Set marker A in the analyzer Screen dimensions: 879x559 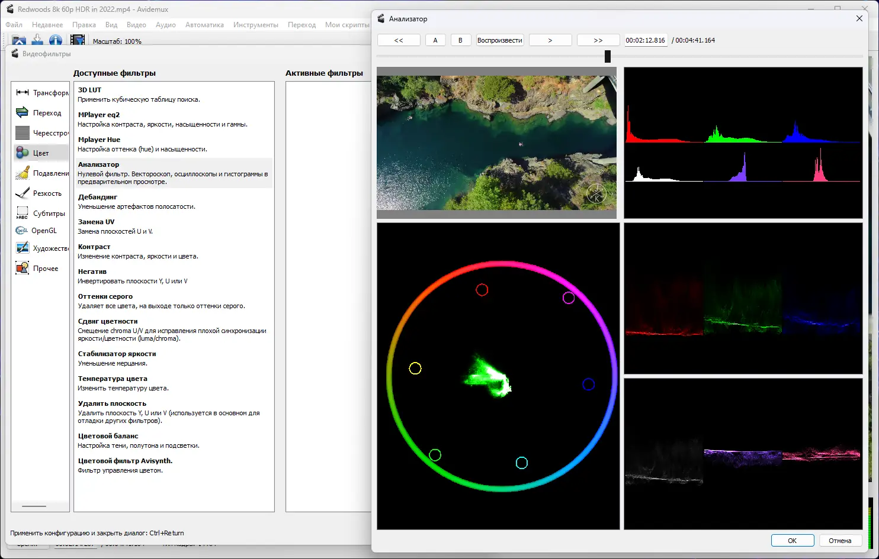pyautogui.click(x=435, y=40)
